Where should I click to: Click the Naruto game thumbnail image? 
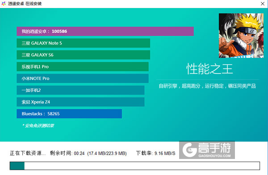coord(241,36)
